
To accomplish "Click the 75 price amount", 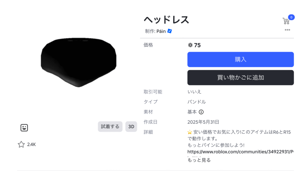I will [197, 45].
